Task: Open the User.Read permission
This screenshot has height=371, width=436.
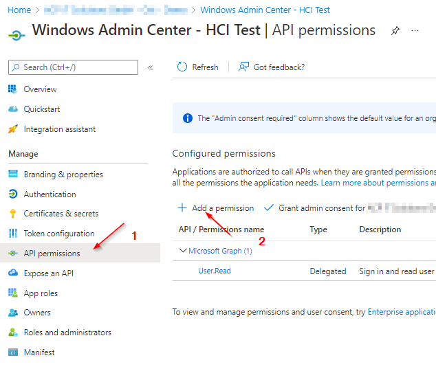Action: pyautogui.click(x=215, y=271)
